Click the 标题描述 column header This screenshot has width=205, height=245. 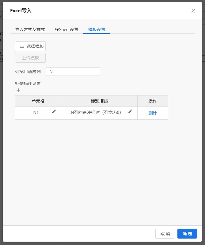[99, 101]
